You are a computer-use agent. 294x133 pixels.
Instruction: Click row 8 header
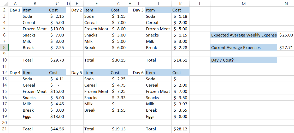tap(4, 47)
